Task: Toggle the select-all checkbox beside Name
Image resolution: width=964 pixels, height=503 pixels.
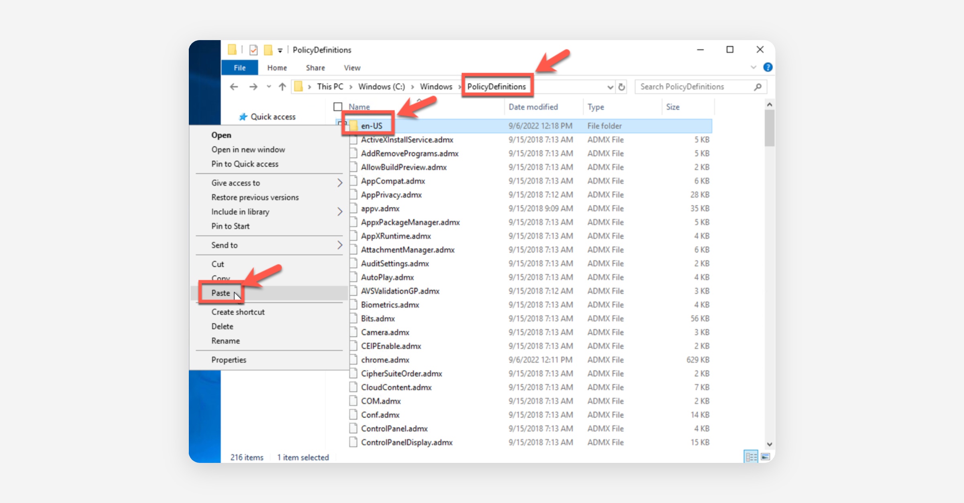Action: click(338, 107)
